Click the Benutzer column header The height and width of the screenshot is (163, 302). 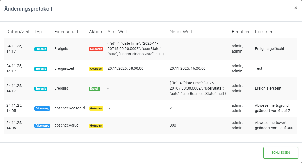pos(240,32)
